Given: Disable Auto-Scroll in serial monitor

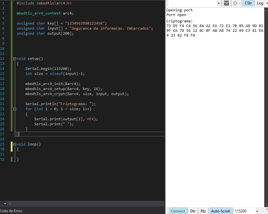Looking at the screenshot, I should (220, 211).
